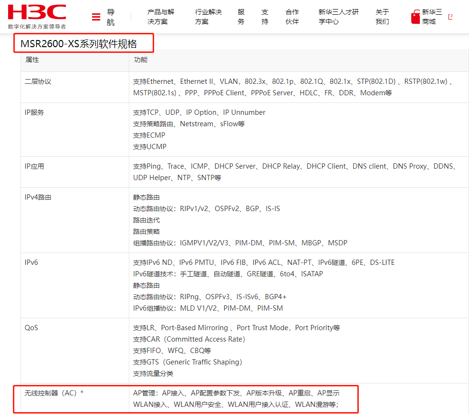Click the line starting 支持IPv6 ND

(x=264, y=263)
